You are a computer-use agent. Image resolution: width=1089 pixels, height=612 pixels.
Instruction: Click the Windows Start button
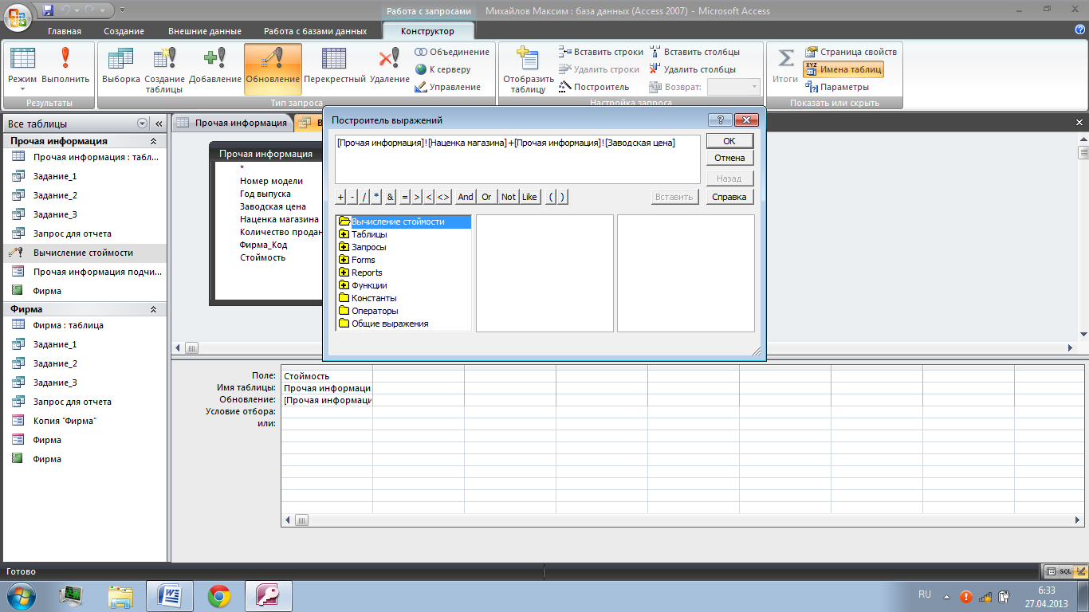[x=22, y=595]
